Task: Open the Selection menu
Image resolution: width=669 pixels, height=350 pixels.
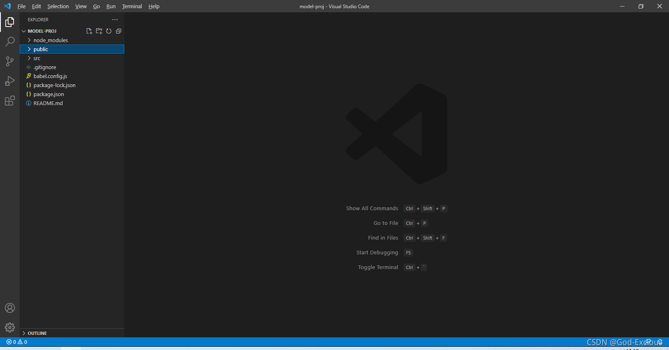Action: point(58,6)
